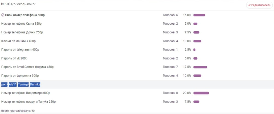This screenshot has width=274, height=114.
Task: Choose option Пароль от telegramm 450р
Action: point(20,50)
